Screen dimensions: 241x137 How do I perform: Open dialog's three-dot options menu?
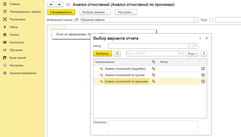200,38
